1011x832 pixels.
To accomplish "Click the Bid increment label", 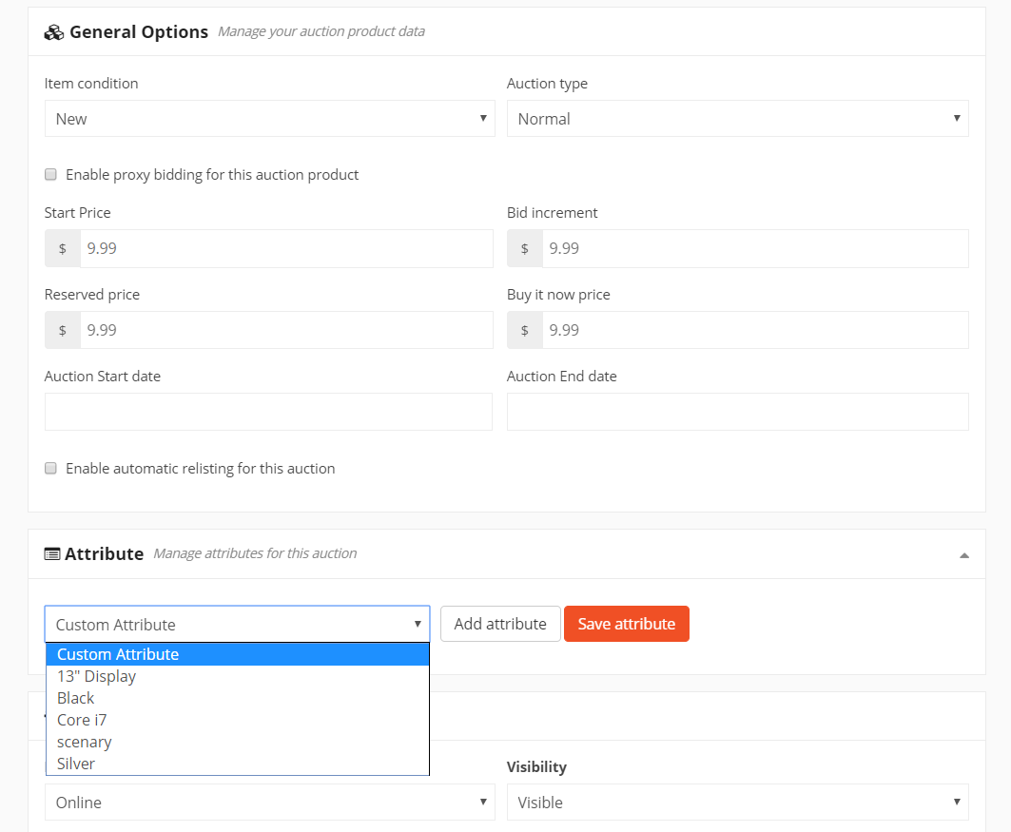I will (x=552, y=213).
